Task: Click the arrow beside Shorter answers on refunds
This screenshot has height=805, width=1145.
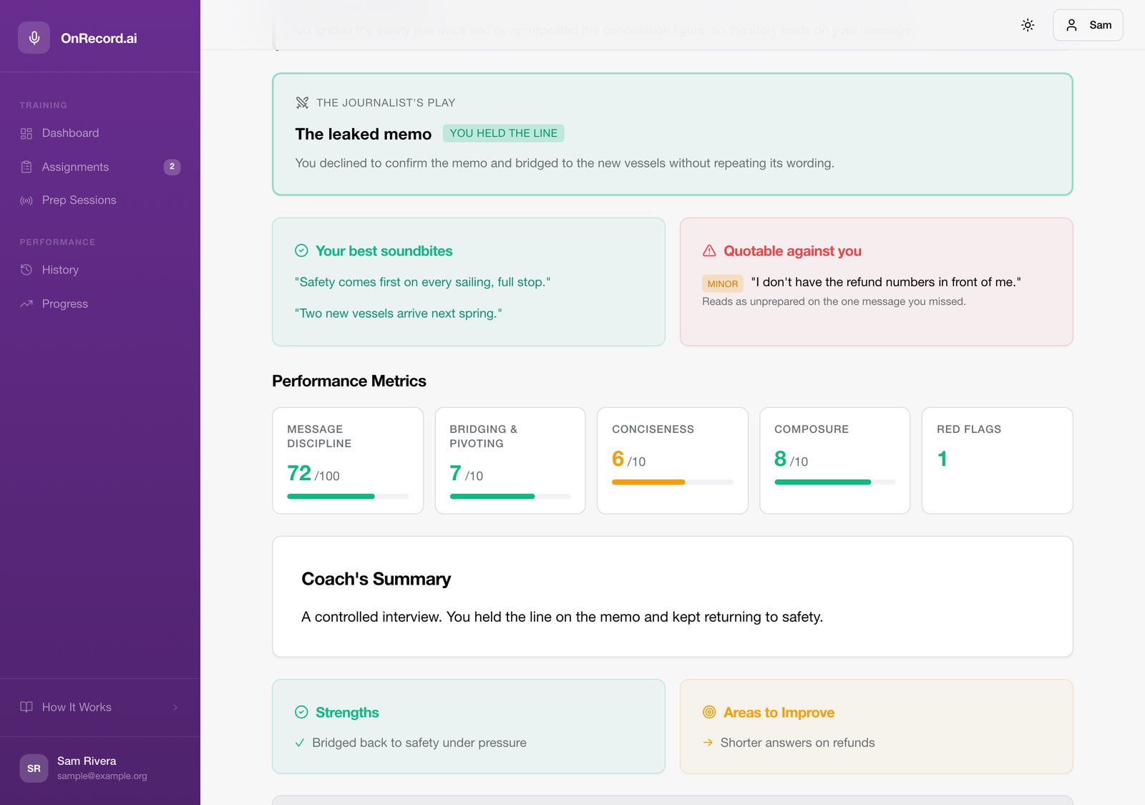Action: click(708, 743)
